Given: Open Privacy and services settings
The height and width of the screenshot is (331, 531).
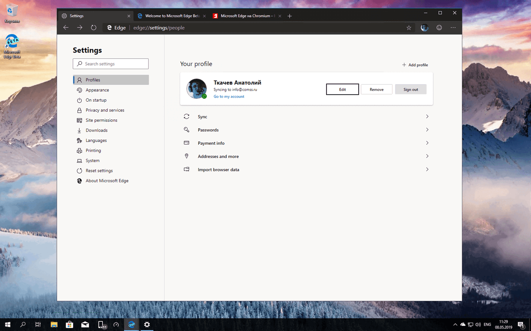Looking at the screenshot, I should (x=111, y=110).
